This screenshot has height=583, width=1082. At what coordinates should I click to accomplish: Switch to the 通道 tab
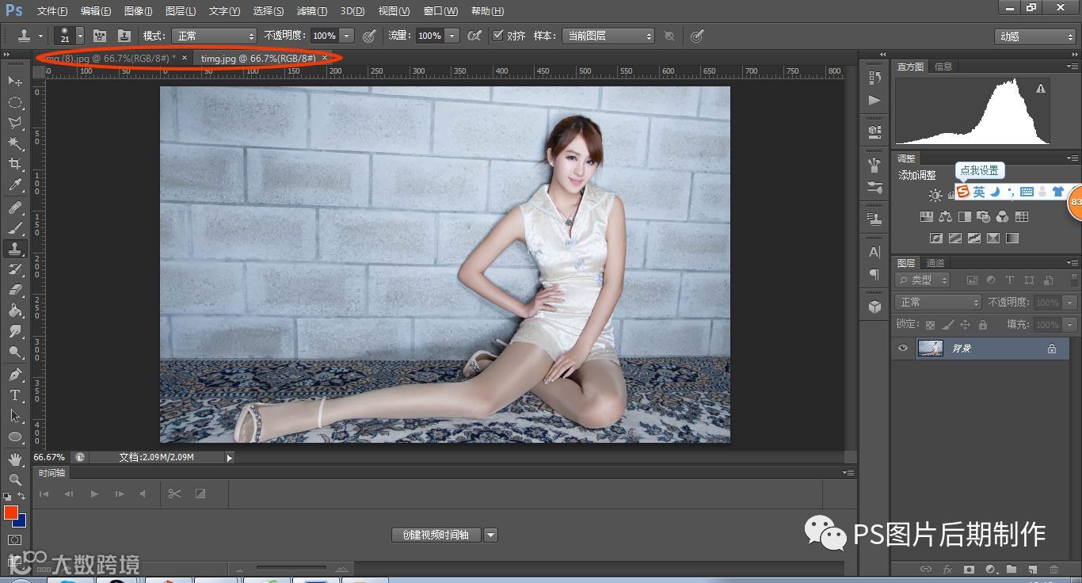tap(935, 263)
